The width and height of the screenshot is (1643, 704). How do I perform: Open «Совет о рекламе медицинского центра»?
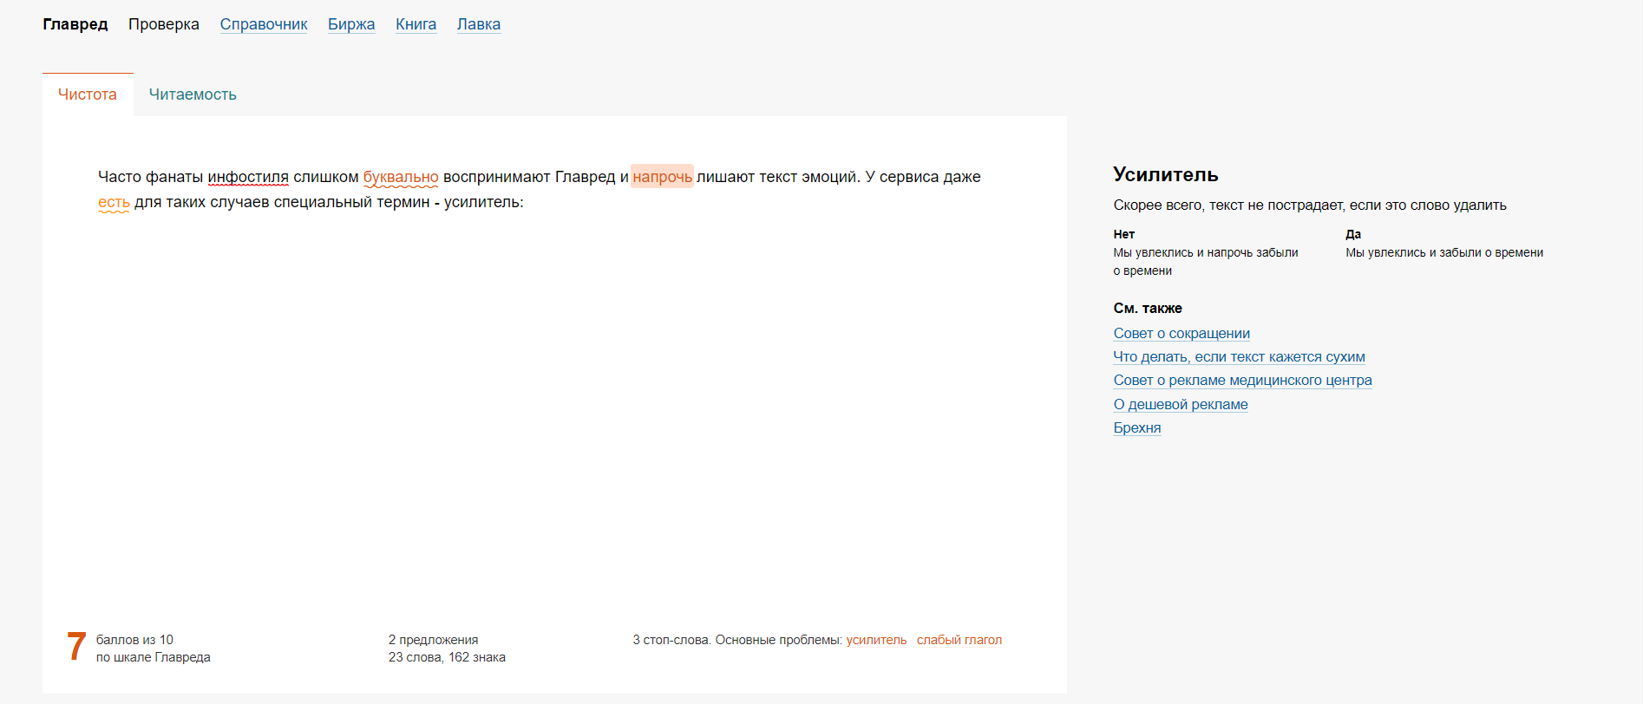click(x=1242, y=380)
